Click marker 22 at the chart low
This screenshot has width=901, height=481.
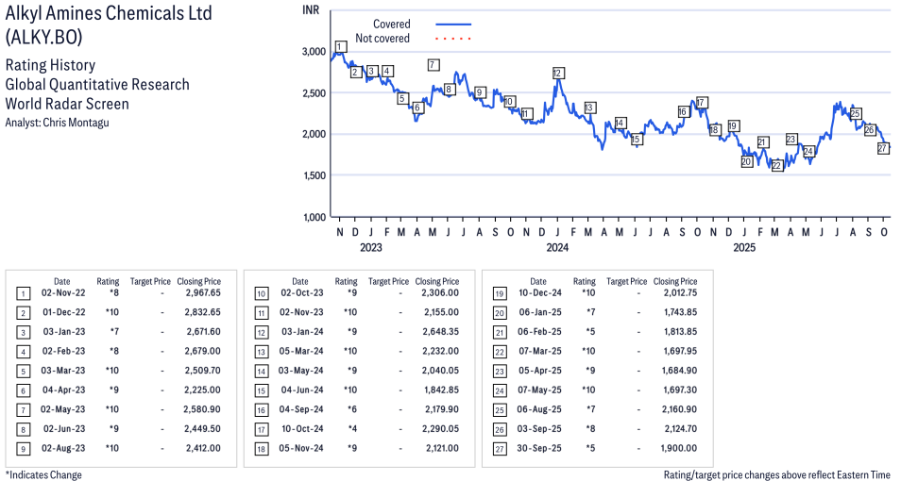pyautogui.click(x=777, y=166)
